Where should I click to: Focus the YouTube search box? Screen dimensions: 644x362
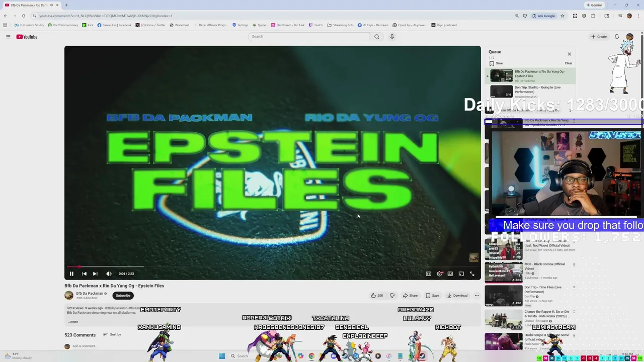[x=309, y=36]
